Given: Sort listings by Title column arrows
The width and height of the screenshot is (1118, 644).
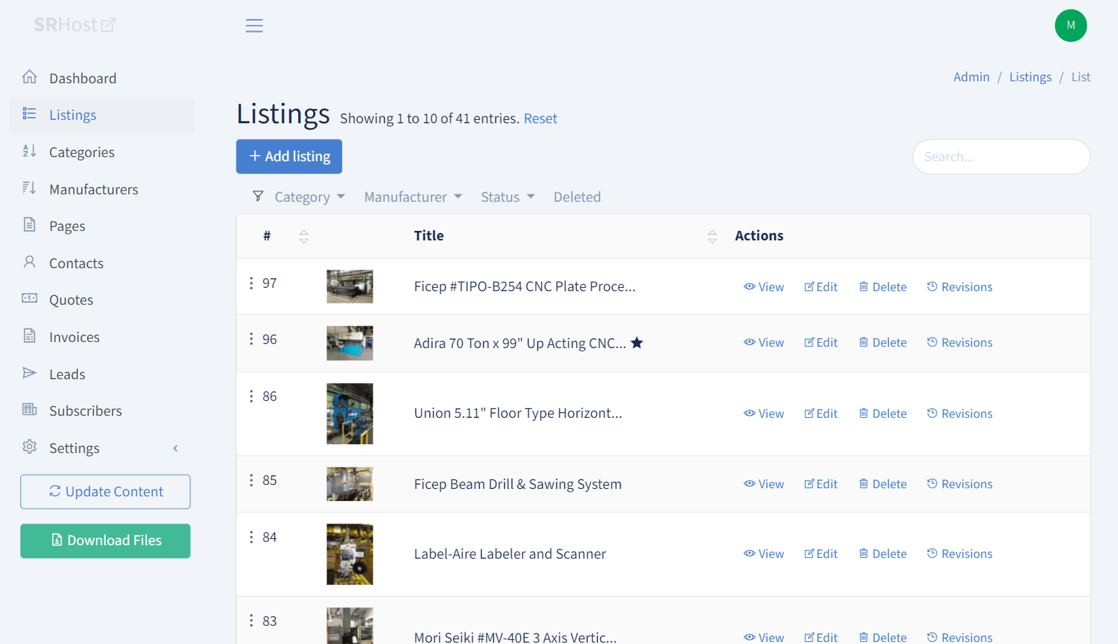Looking at the screenshot, I should click(x=712, y=236).
